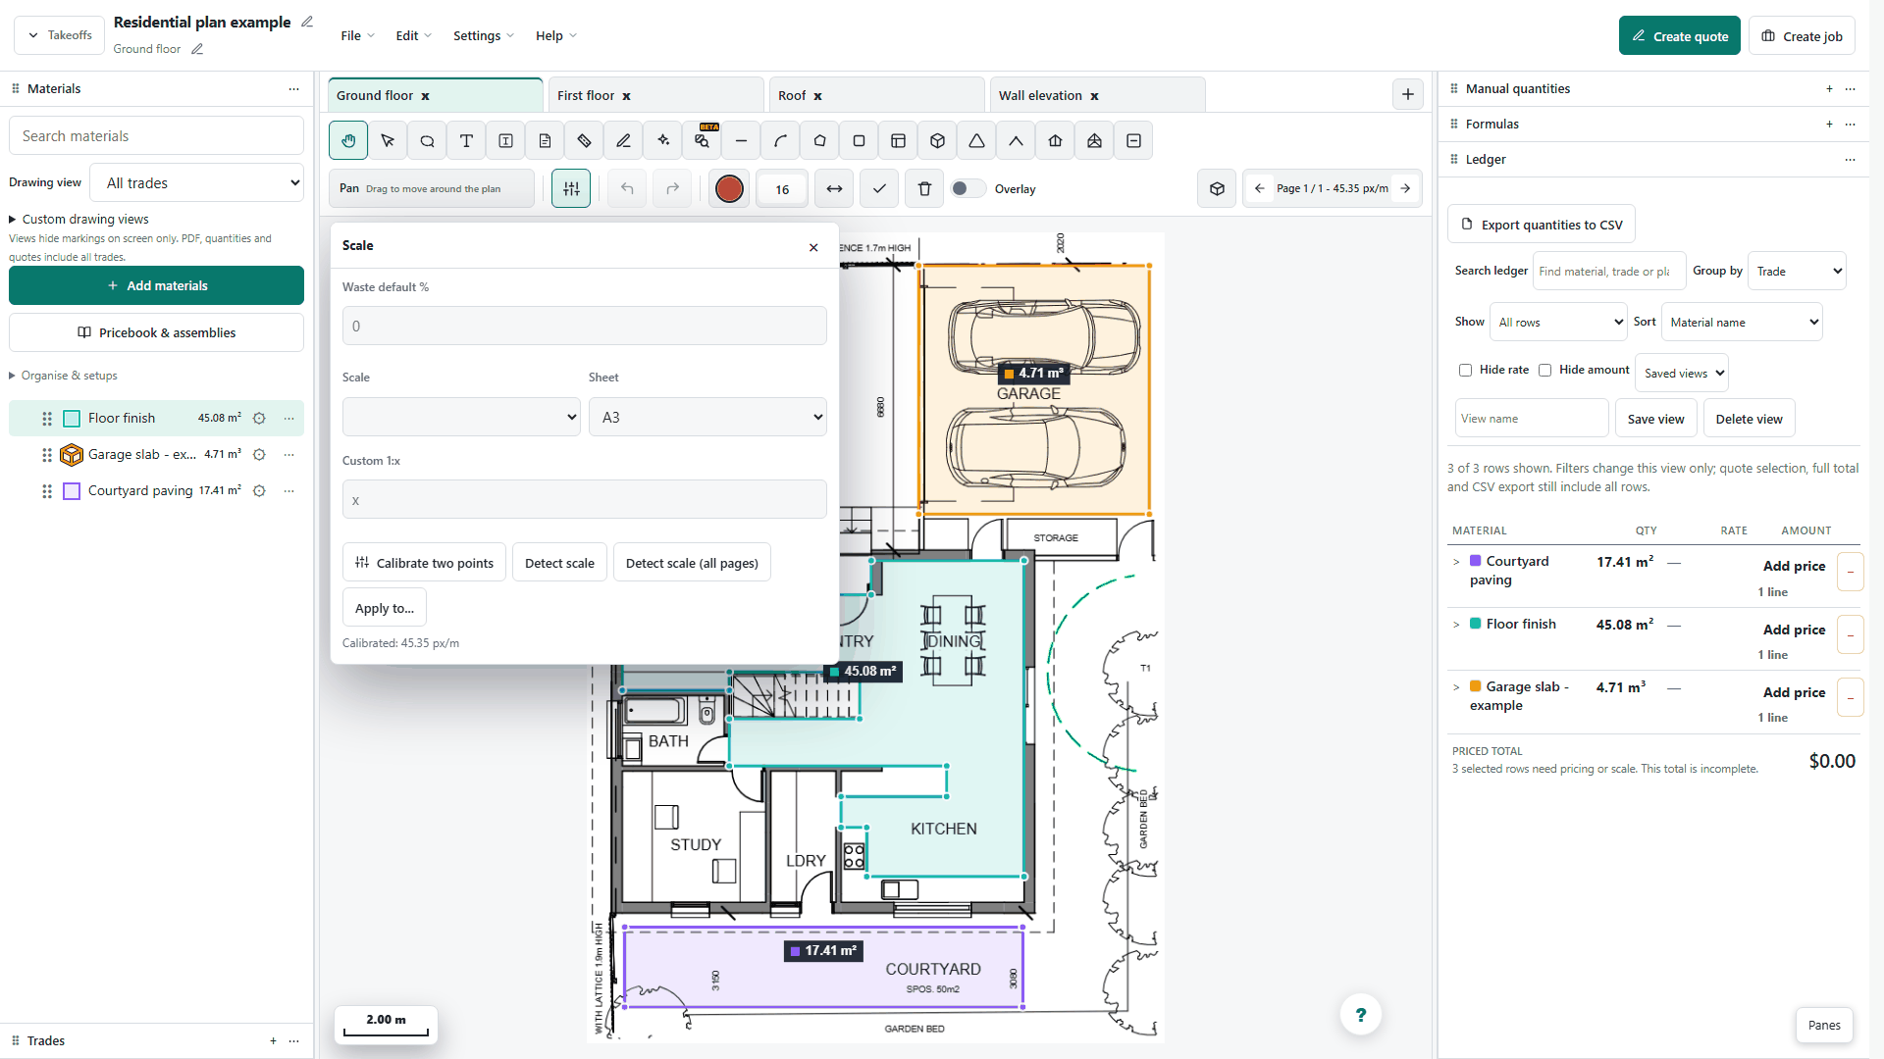The width and height of the screenshot is (1884, 1059).
Task: Open the Sort Material name dropdown
Action: (1742, 323)
